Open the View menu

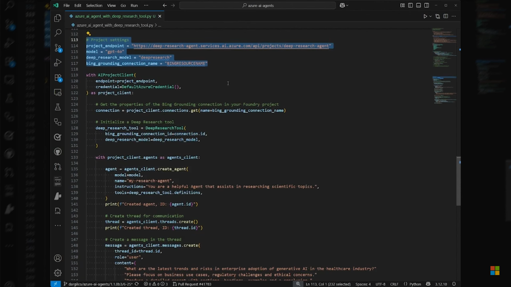coord(111,5)
